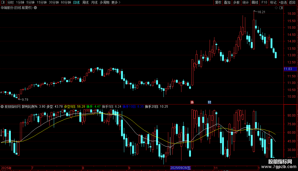Screen dimensions: 298x171
Task: Open dropdown next to 华瑞股份 title
Action: (x=35, y=8)
